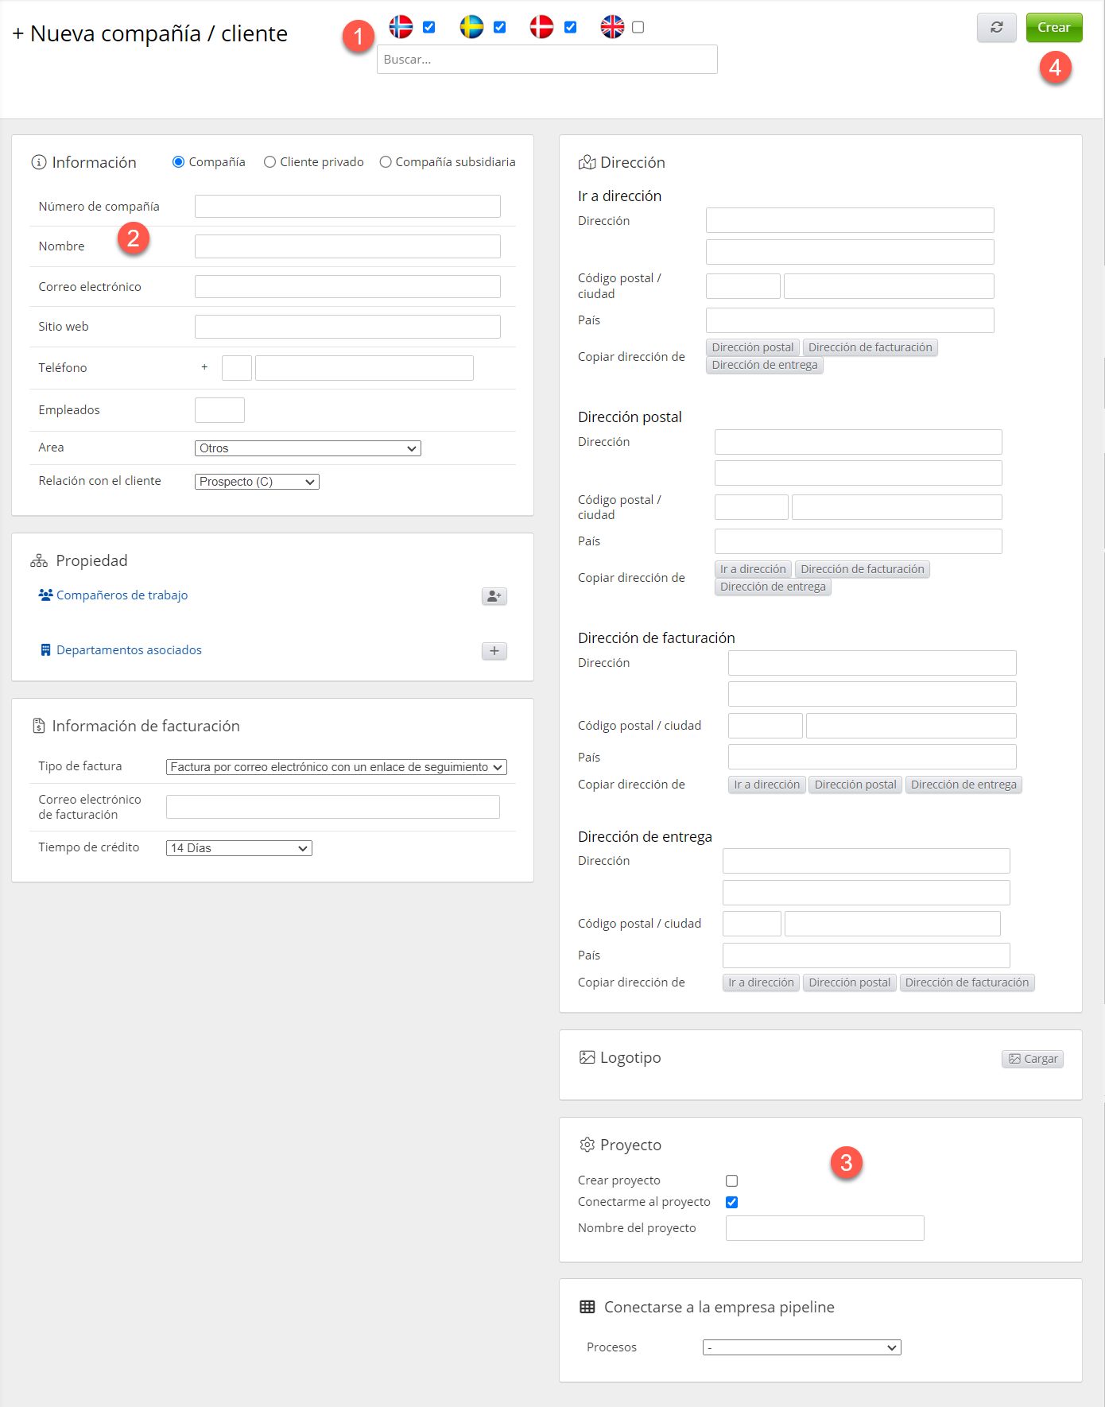The height and width of the screenshot is (1407, 1105).
Task: Click the Danish flag icon
Action: 541,27
